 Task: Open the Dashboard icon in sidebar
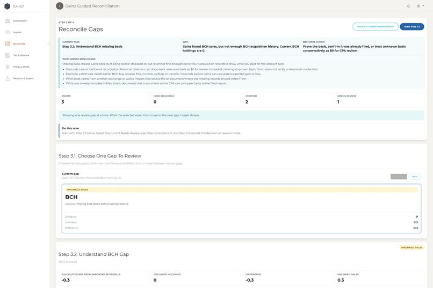pos(8,21)
